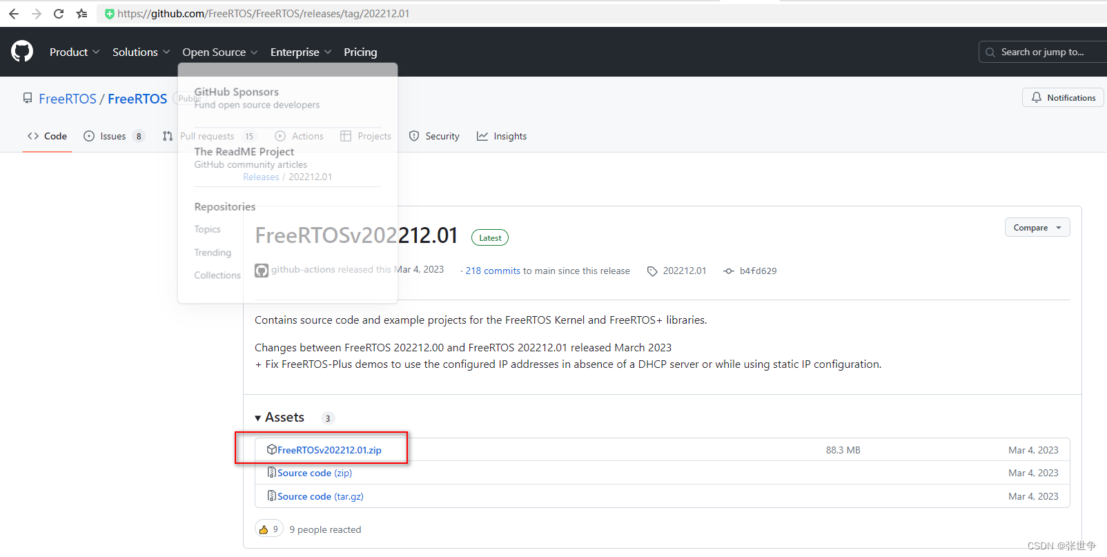Open the Projects tab
The width and height of the screenshot is (1107, 557).
366,136
